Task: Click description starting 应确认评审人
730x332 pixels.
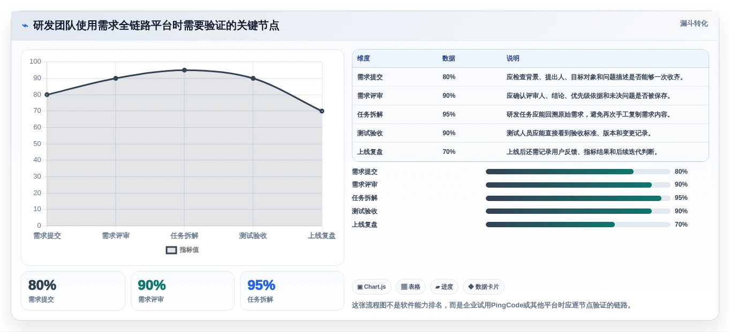Action: coord(589,96)
